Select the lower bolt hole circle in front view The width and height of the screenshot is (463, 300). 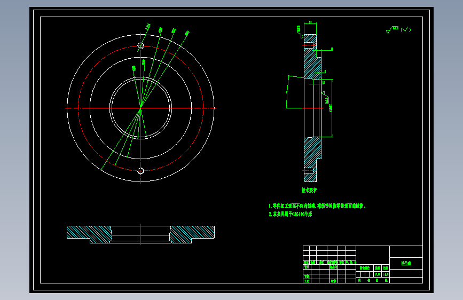141,171
